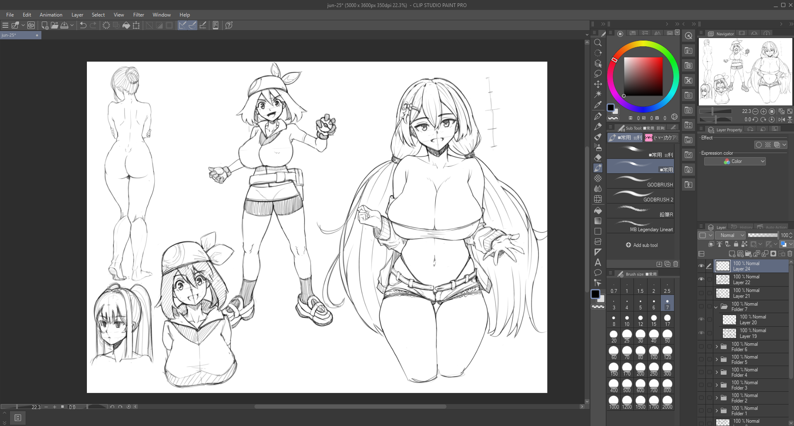Image resolution: width=794 pixels, height=426 pixels.
Task: Select the Move layer tool
Action: pos(598,84)
